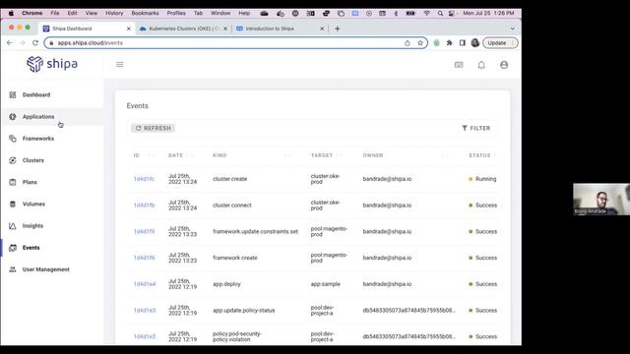
Task: Click the app.sample target cell
Action: click(x=326, y=284)
